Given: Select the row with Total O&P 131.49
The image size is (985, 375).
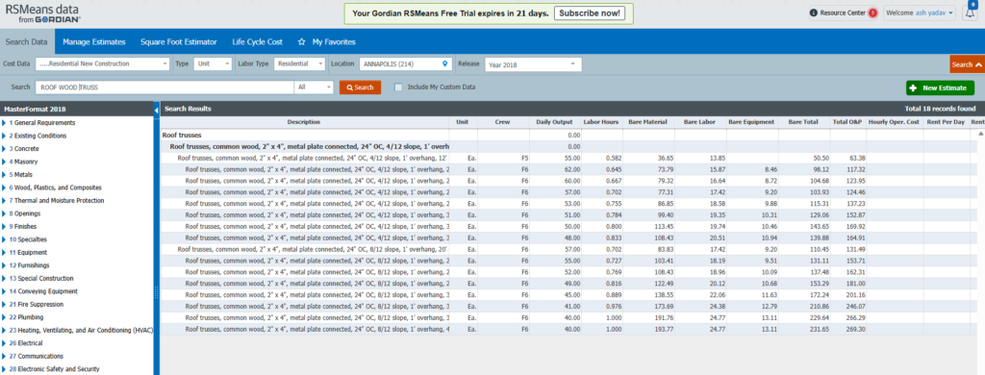Looking at the screenshot, I should click(x=568, y=249).
